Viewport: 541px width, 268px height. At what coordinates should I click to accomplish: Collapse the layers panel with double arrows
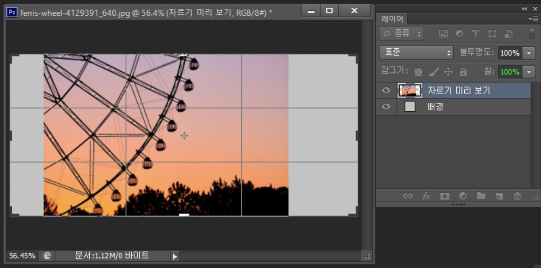524,9
